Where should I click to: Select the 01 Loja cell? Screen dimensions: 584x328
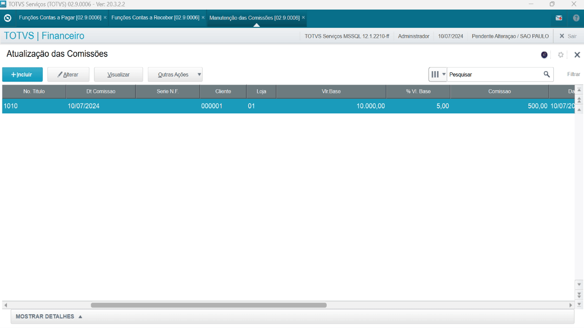pyautogui.click(x=261, y=106)
